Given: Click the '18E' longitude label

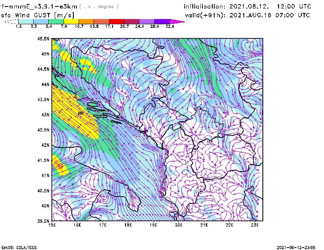Looking at the screenshot, I should click(x=128, y=225).
